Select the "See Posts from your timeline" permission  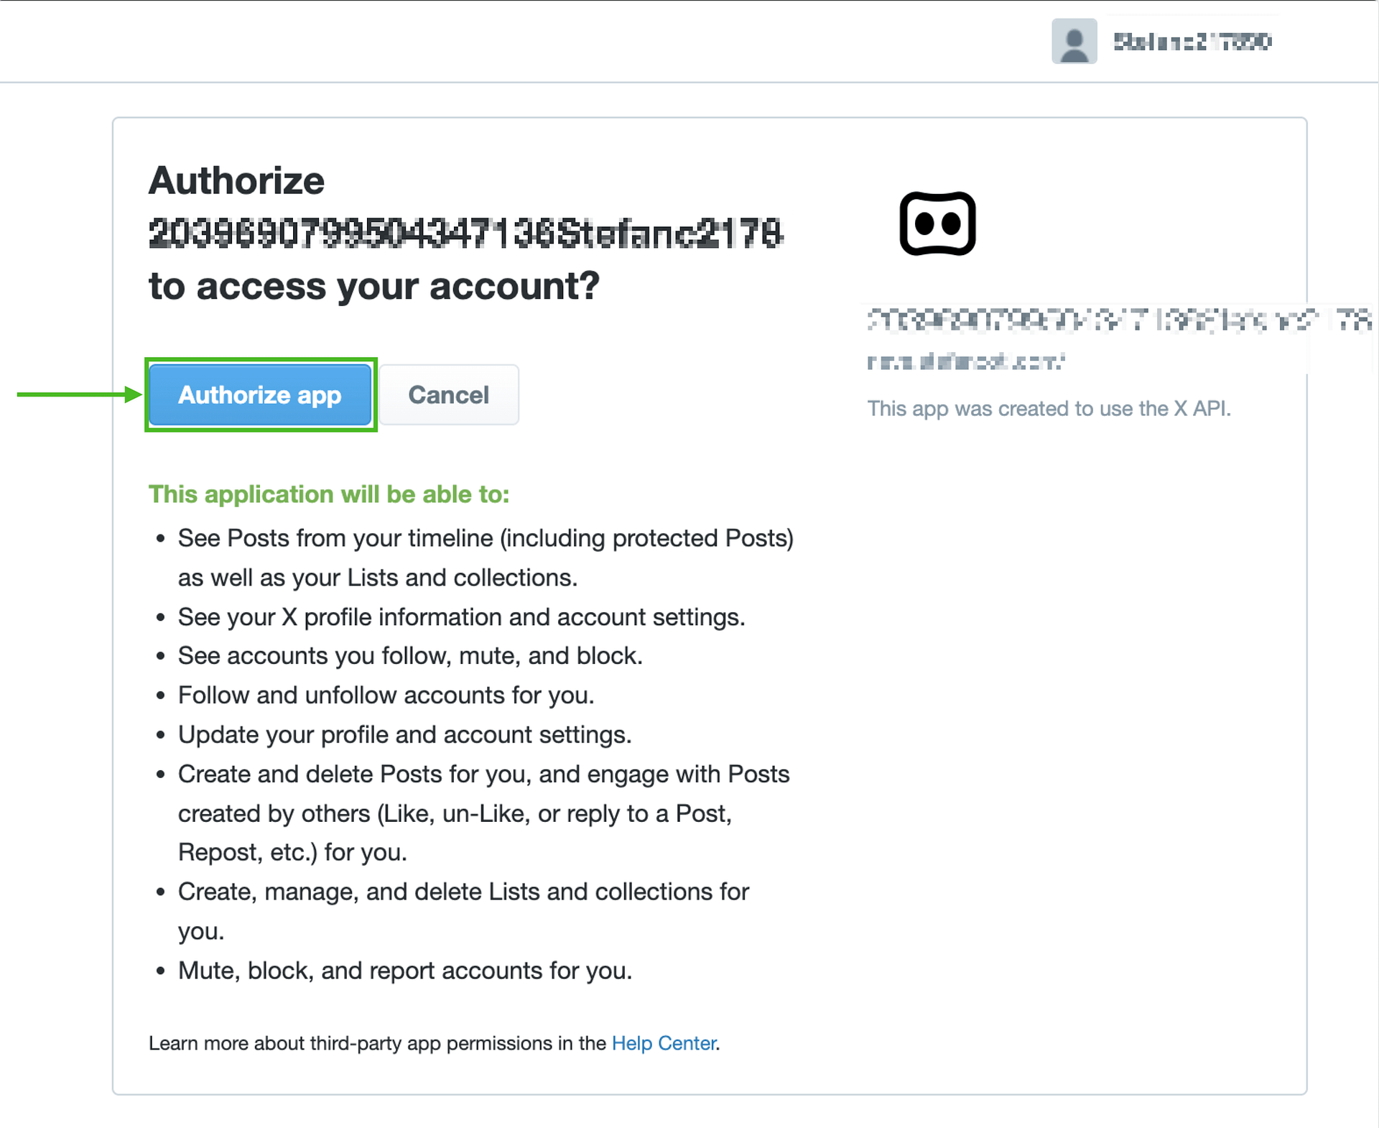[485, 539]
